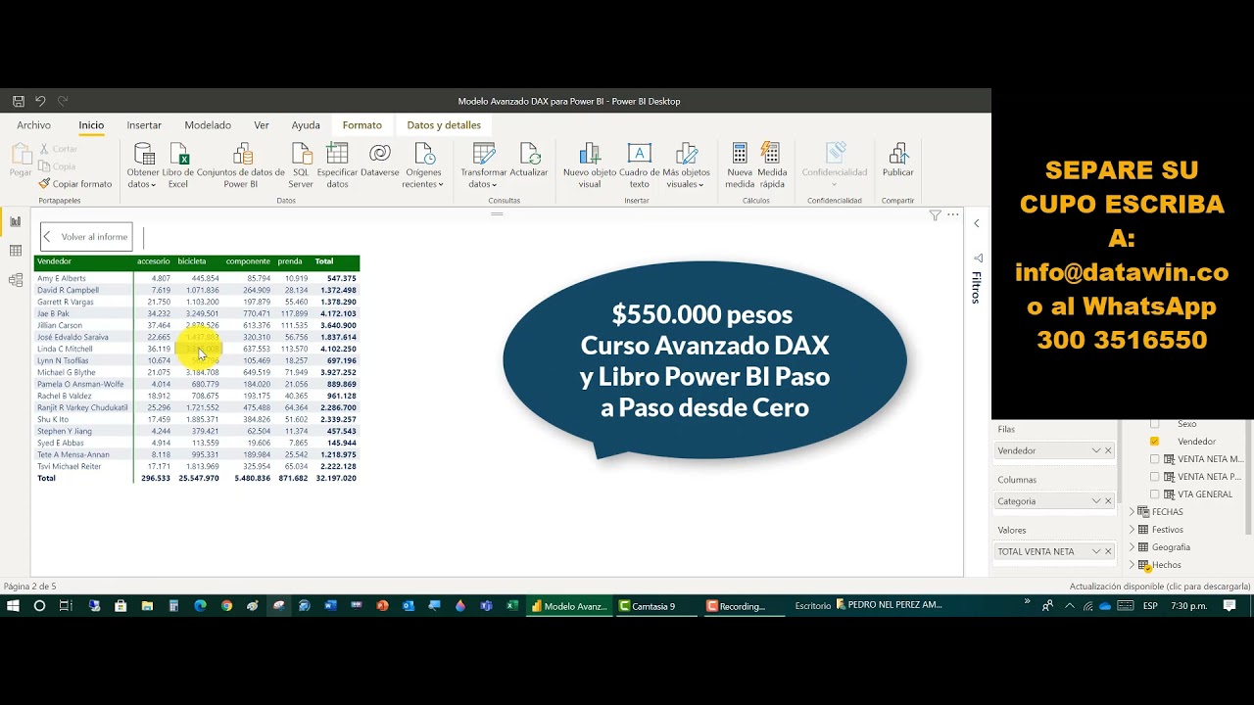Add a Cuadro de texto
The height and width of the screenshot is (705, 1254).
tap(639, 165)
